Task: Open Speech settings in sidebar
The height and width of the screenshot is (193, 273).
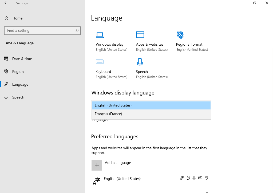Action: click(18, 97)
